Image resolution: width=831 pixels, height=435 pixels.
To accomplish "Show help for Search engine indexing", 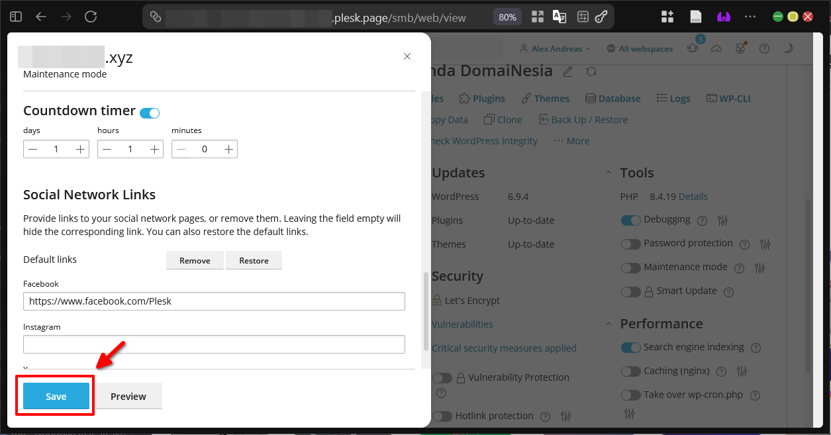I will pos(756,348).
